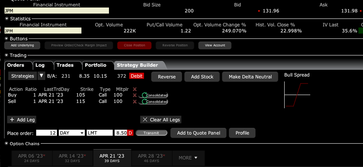Viewport: 363px width, 167px height.
Task: Click the Add Underlying button
Action: [x=22, y=45]
